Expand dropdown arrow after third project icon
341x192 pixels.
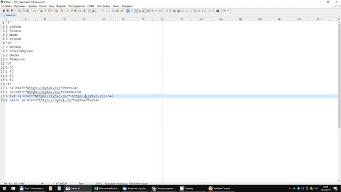pyautogui.click(x=15, y=11)
